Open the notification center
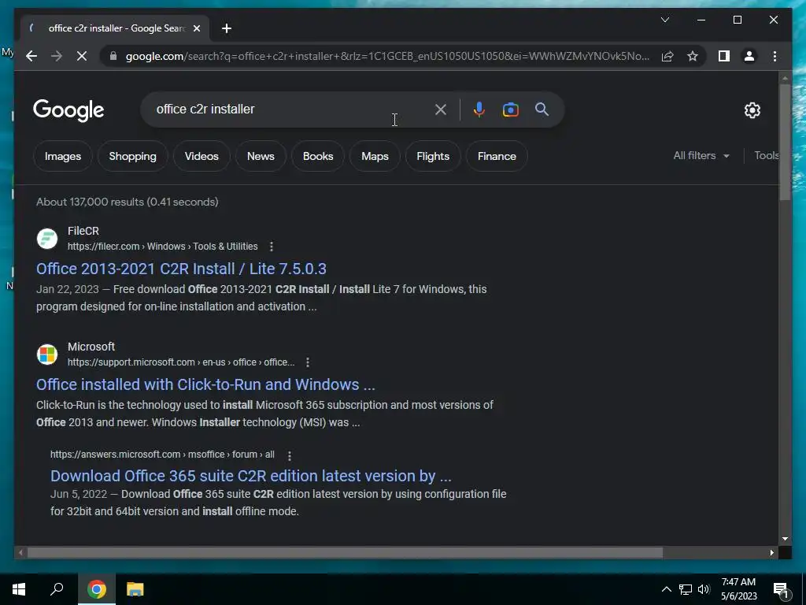This screenshot has width=806, height=605. [781, 589]
